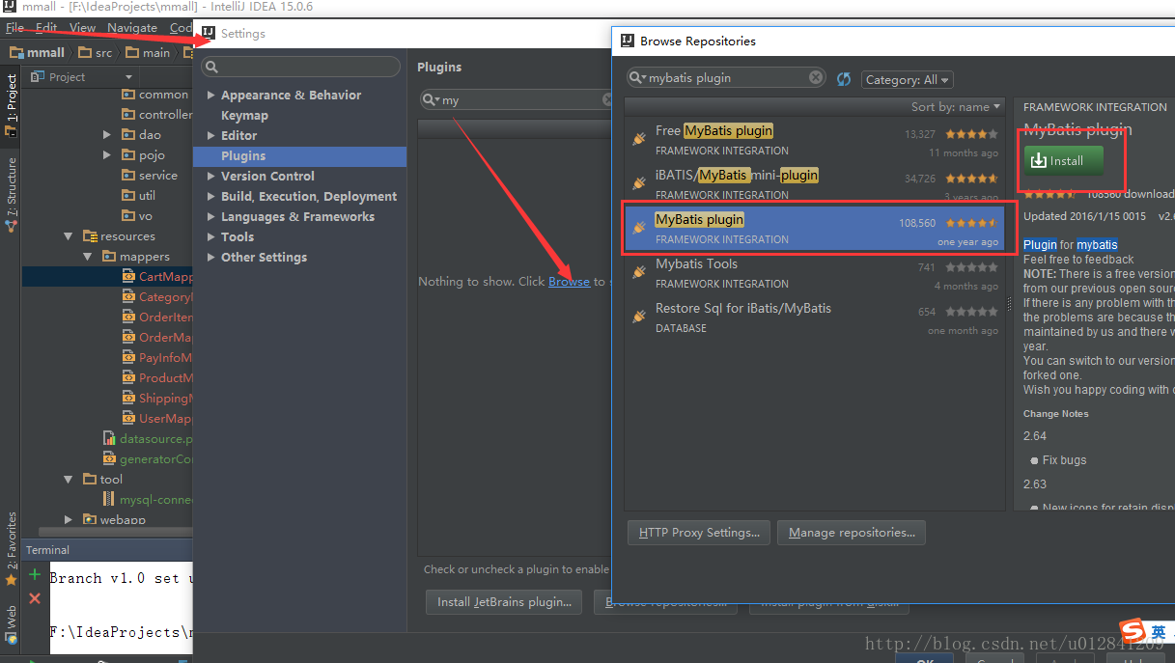Image resolution: width=1175 pixels, height=663 pixels.
Task: Click the green plus in Terminal panel
Action: pos(35,575)
